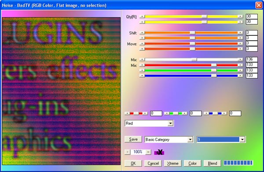This screenshot has width=264, height=172.
Task: Click the white Mix slider thumb
Action: [x=194, y=60]
